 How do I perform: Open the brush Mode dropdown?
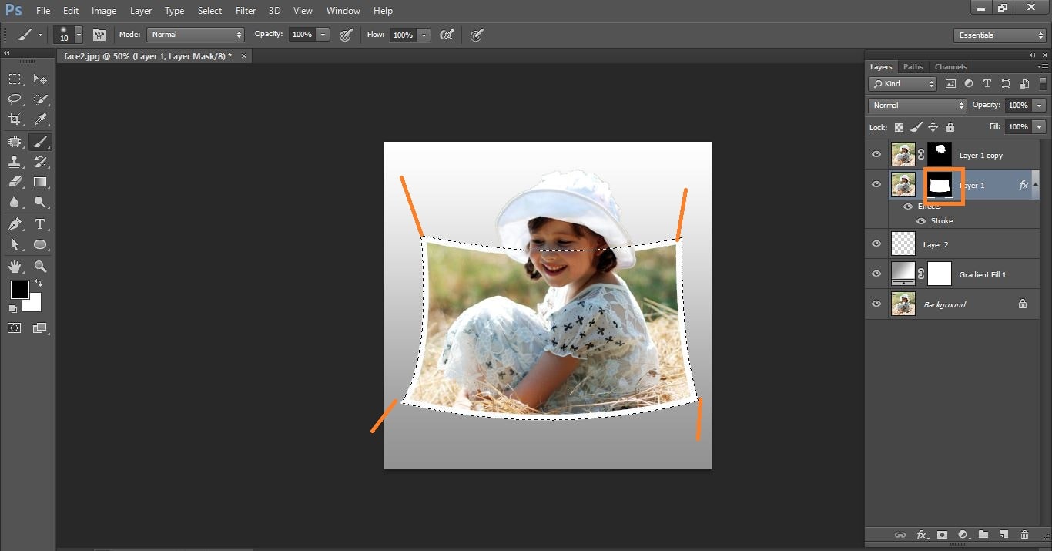click(x=196, y=35)
